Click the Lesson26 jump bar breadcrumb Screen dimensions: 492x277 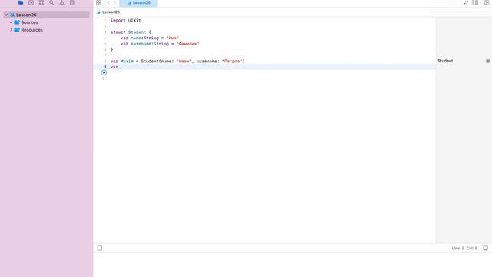click(x=108, y=12)
